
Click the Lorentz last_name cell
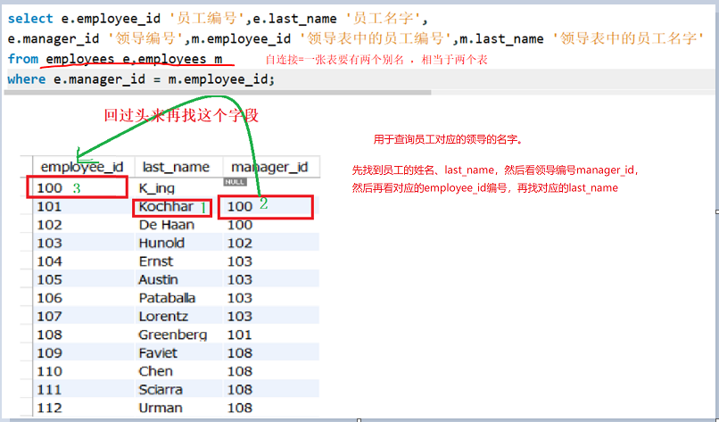[178, 317]
